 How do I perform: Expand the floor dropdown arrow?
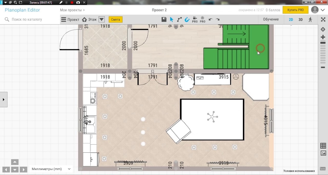coord(102,19)
